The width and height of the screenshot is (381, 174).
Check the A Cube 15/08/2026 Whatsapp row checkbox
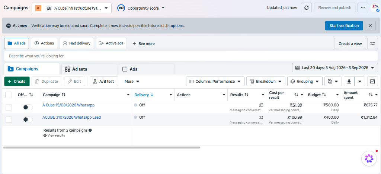(x=9, y=107)
